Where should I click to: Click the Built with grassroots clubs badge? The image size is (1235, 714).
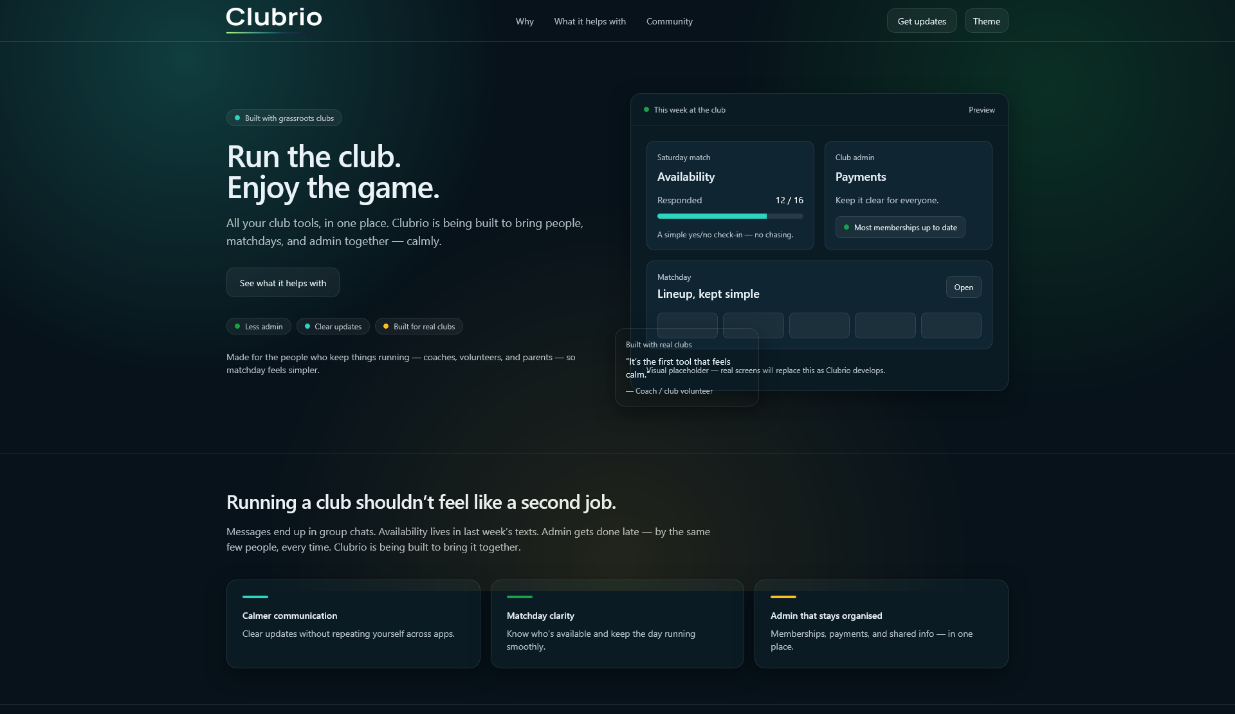[284, 118]
